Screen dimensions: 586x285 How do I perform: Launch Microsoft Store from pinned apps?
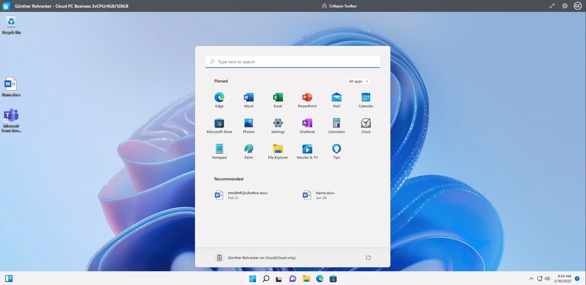[x=219, y=126]
